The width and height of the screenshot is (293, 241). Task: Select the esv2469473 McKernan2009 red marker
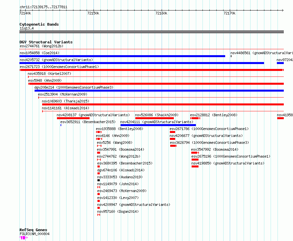[x=99, y=194]
